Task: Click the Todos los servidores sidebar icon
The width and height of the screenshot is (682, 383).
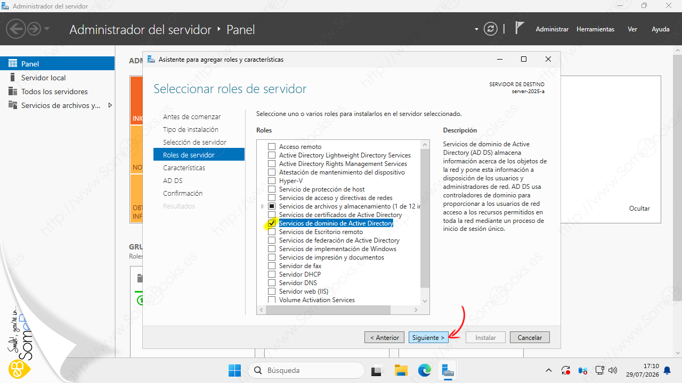Action: coord(13,91)
